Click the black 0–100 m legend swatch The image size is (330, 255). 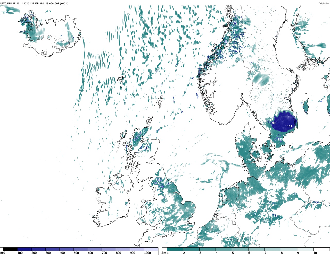click(10, 249)
